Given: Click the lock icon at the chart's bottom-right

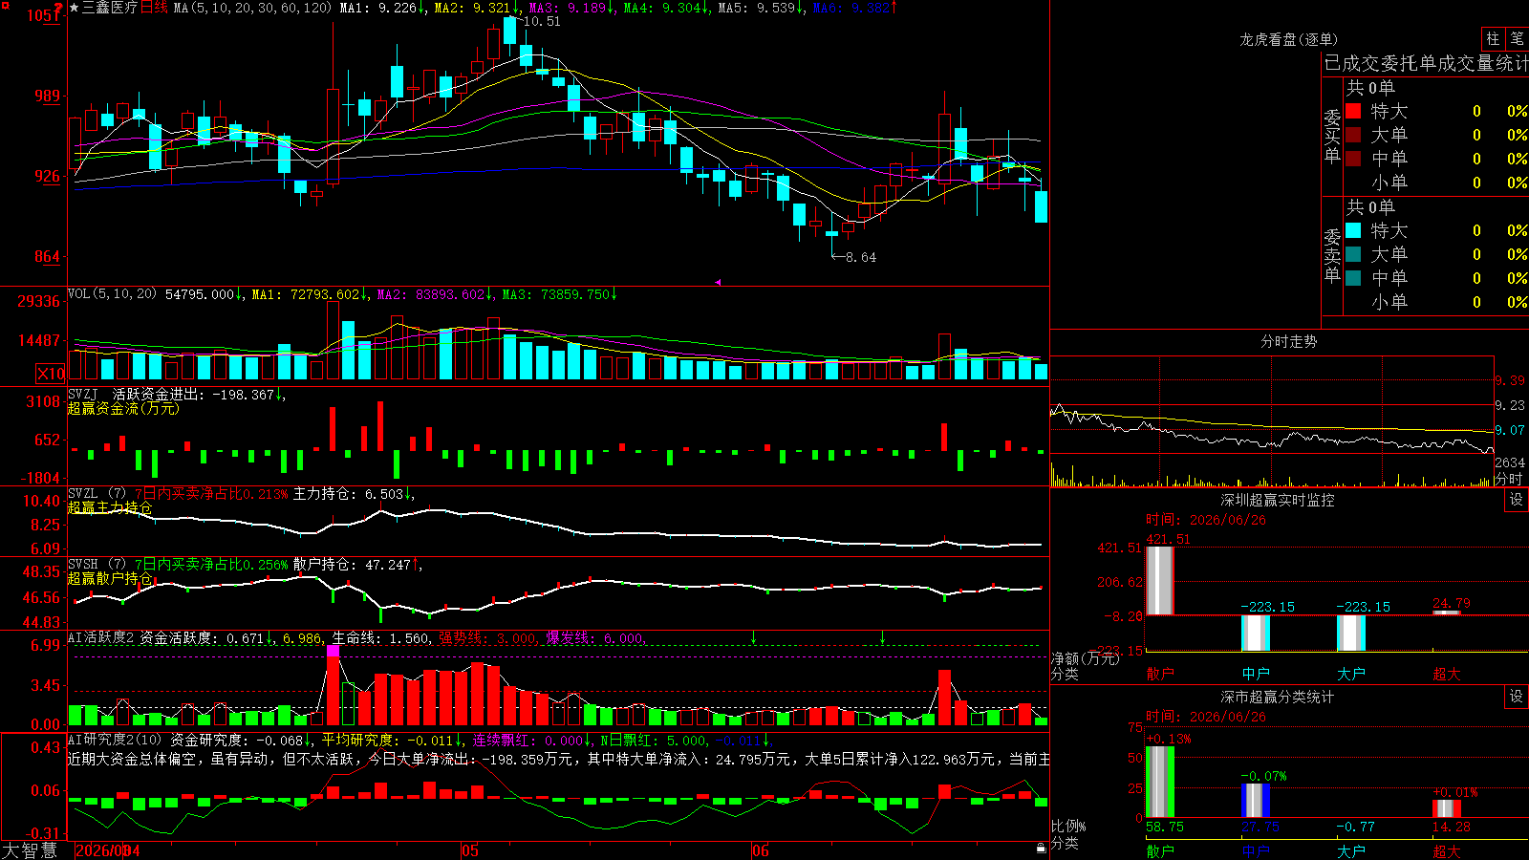Looking at the screenshot, I should pyautogui.click(x=1041, y=848).
